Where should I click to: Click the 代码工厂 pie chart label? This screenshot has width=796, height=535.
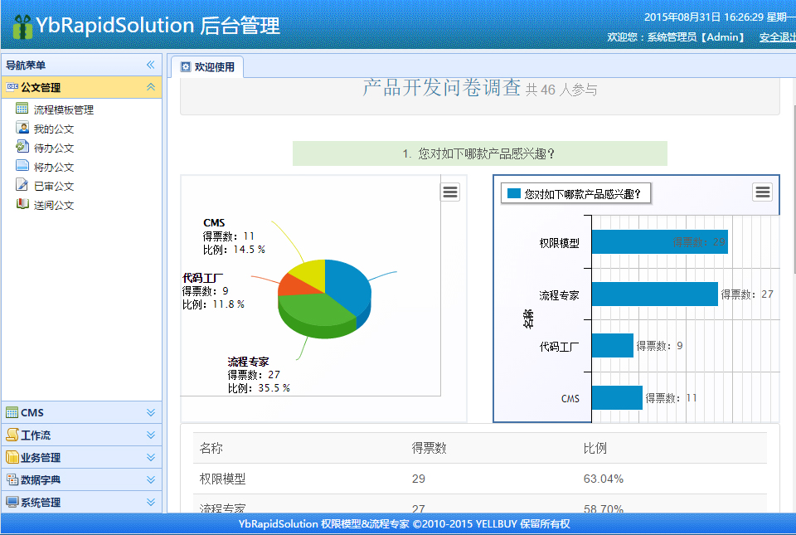213,291
